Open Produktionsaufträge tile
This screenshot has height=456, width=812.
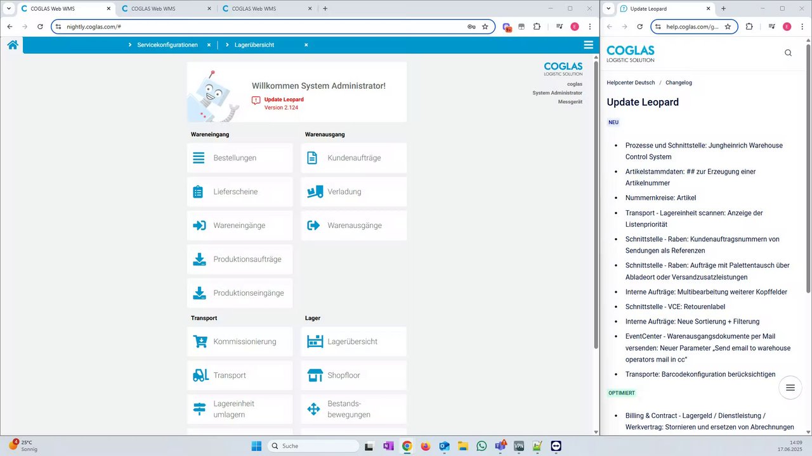(240, 259)
